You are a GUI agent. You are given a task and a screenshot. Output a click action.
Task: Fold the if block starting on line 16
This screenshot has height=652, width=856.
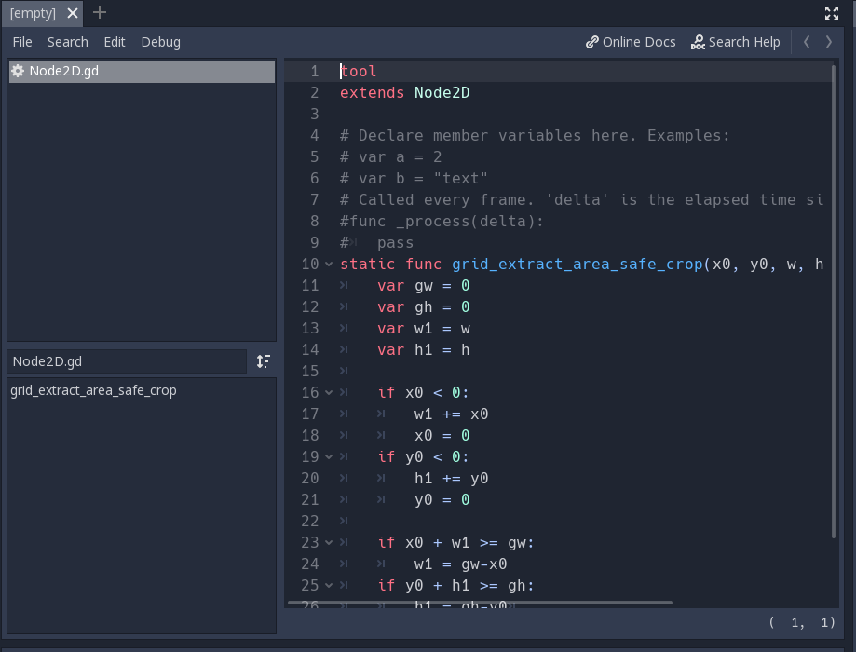point(327,392)
